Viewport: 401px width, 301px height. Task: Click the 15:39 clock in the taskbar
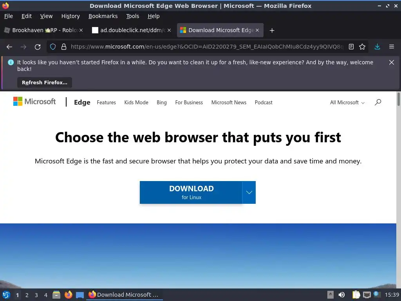(392, 295)
